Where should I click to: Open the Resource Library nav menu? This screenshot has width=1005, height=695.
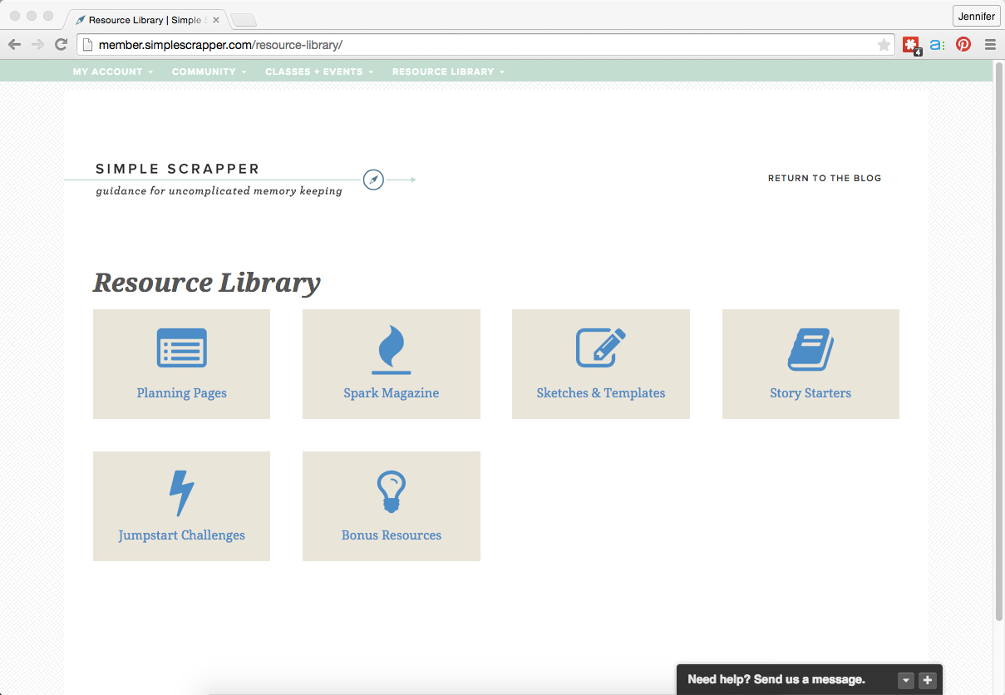pos(448,71)
